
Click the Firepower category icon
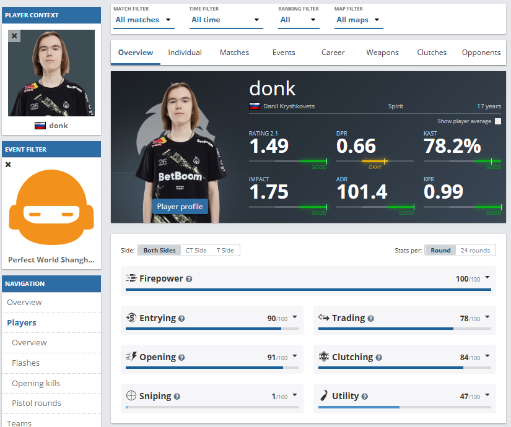[x=131, y=278]
